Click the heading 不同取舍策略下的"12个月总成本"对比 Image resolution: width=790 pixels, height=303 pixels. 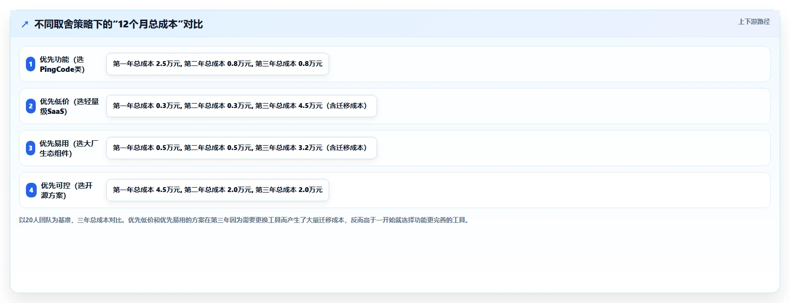pyautogui.click(x=118, y=24)
